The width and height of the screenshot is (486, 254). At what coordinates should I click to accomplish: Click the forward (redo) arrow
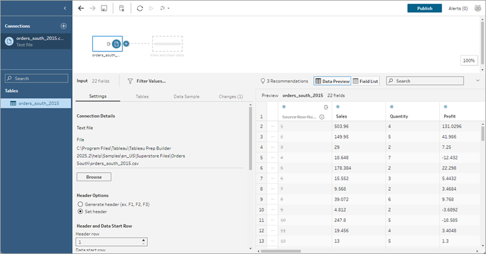pyautogui.click(x=92, y=8)
